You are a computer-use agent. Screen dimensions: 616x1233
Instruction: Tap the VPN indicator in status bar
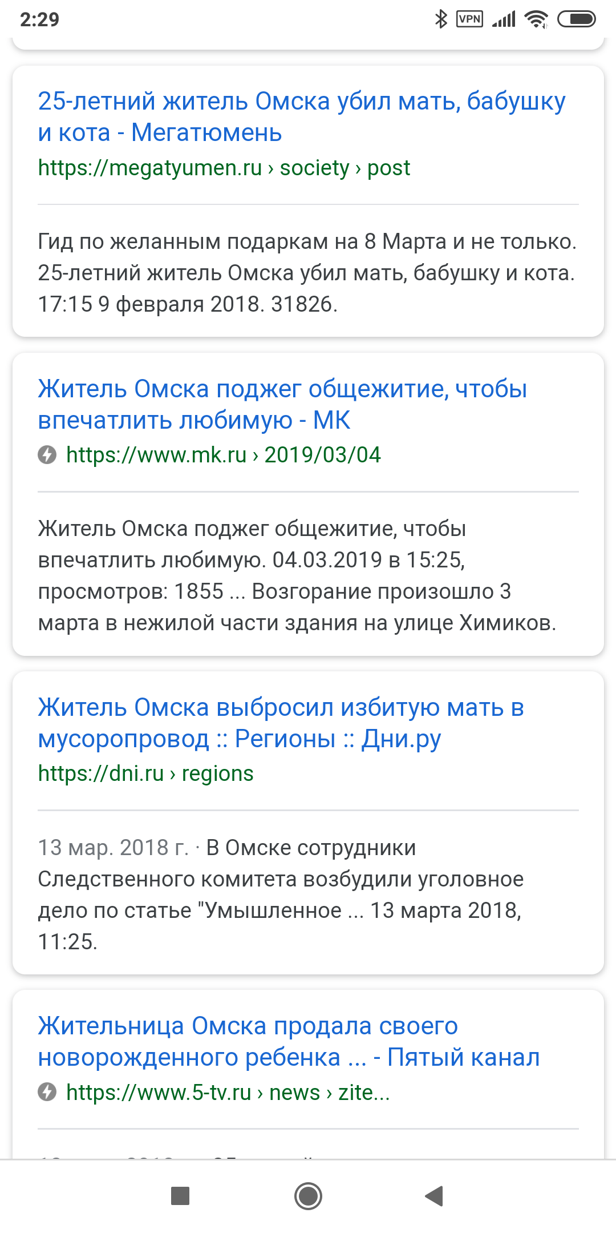pyautogui.click(x=470, y=19)
